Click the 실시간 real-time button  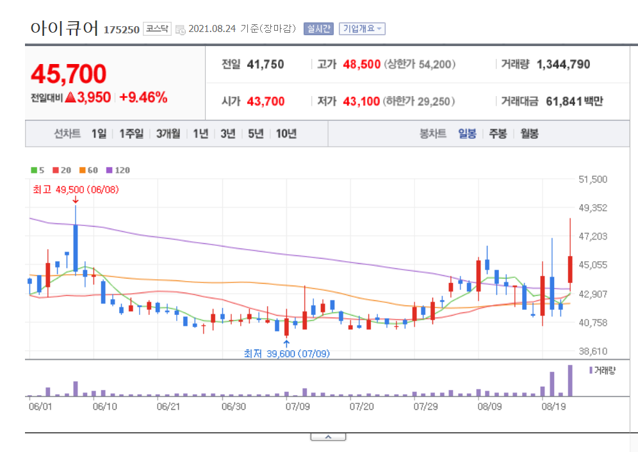click(x=318, y=29)
